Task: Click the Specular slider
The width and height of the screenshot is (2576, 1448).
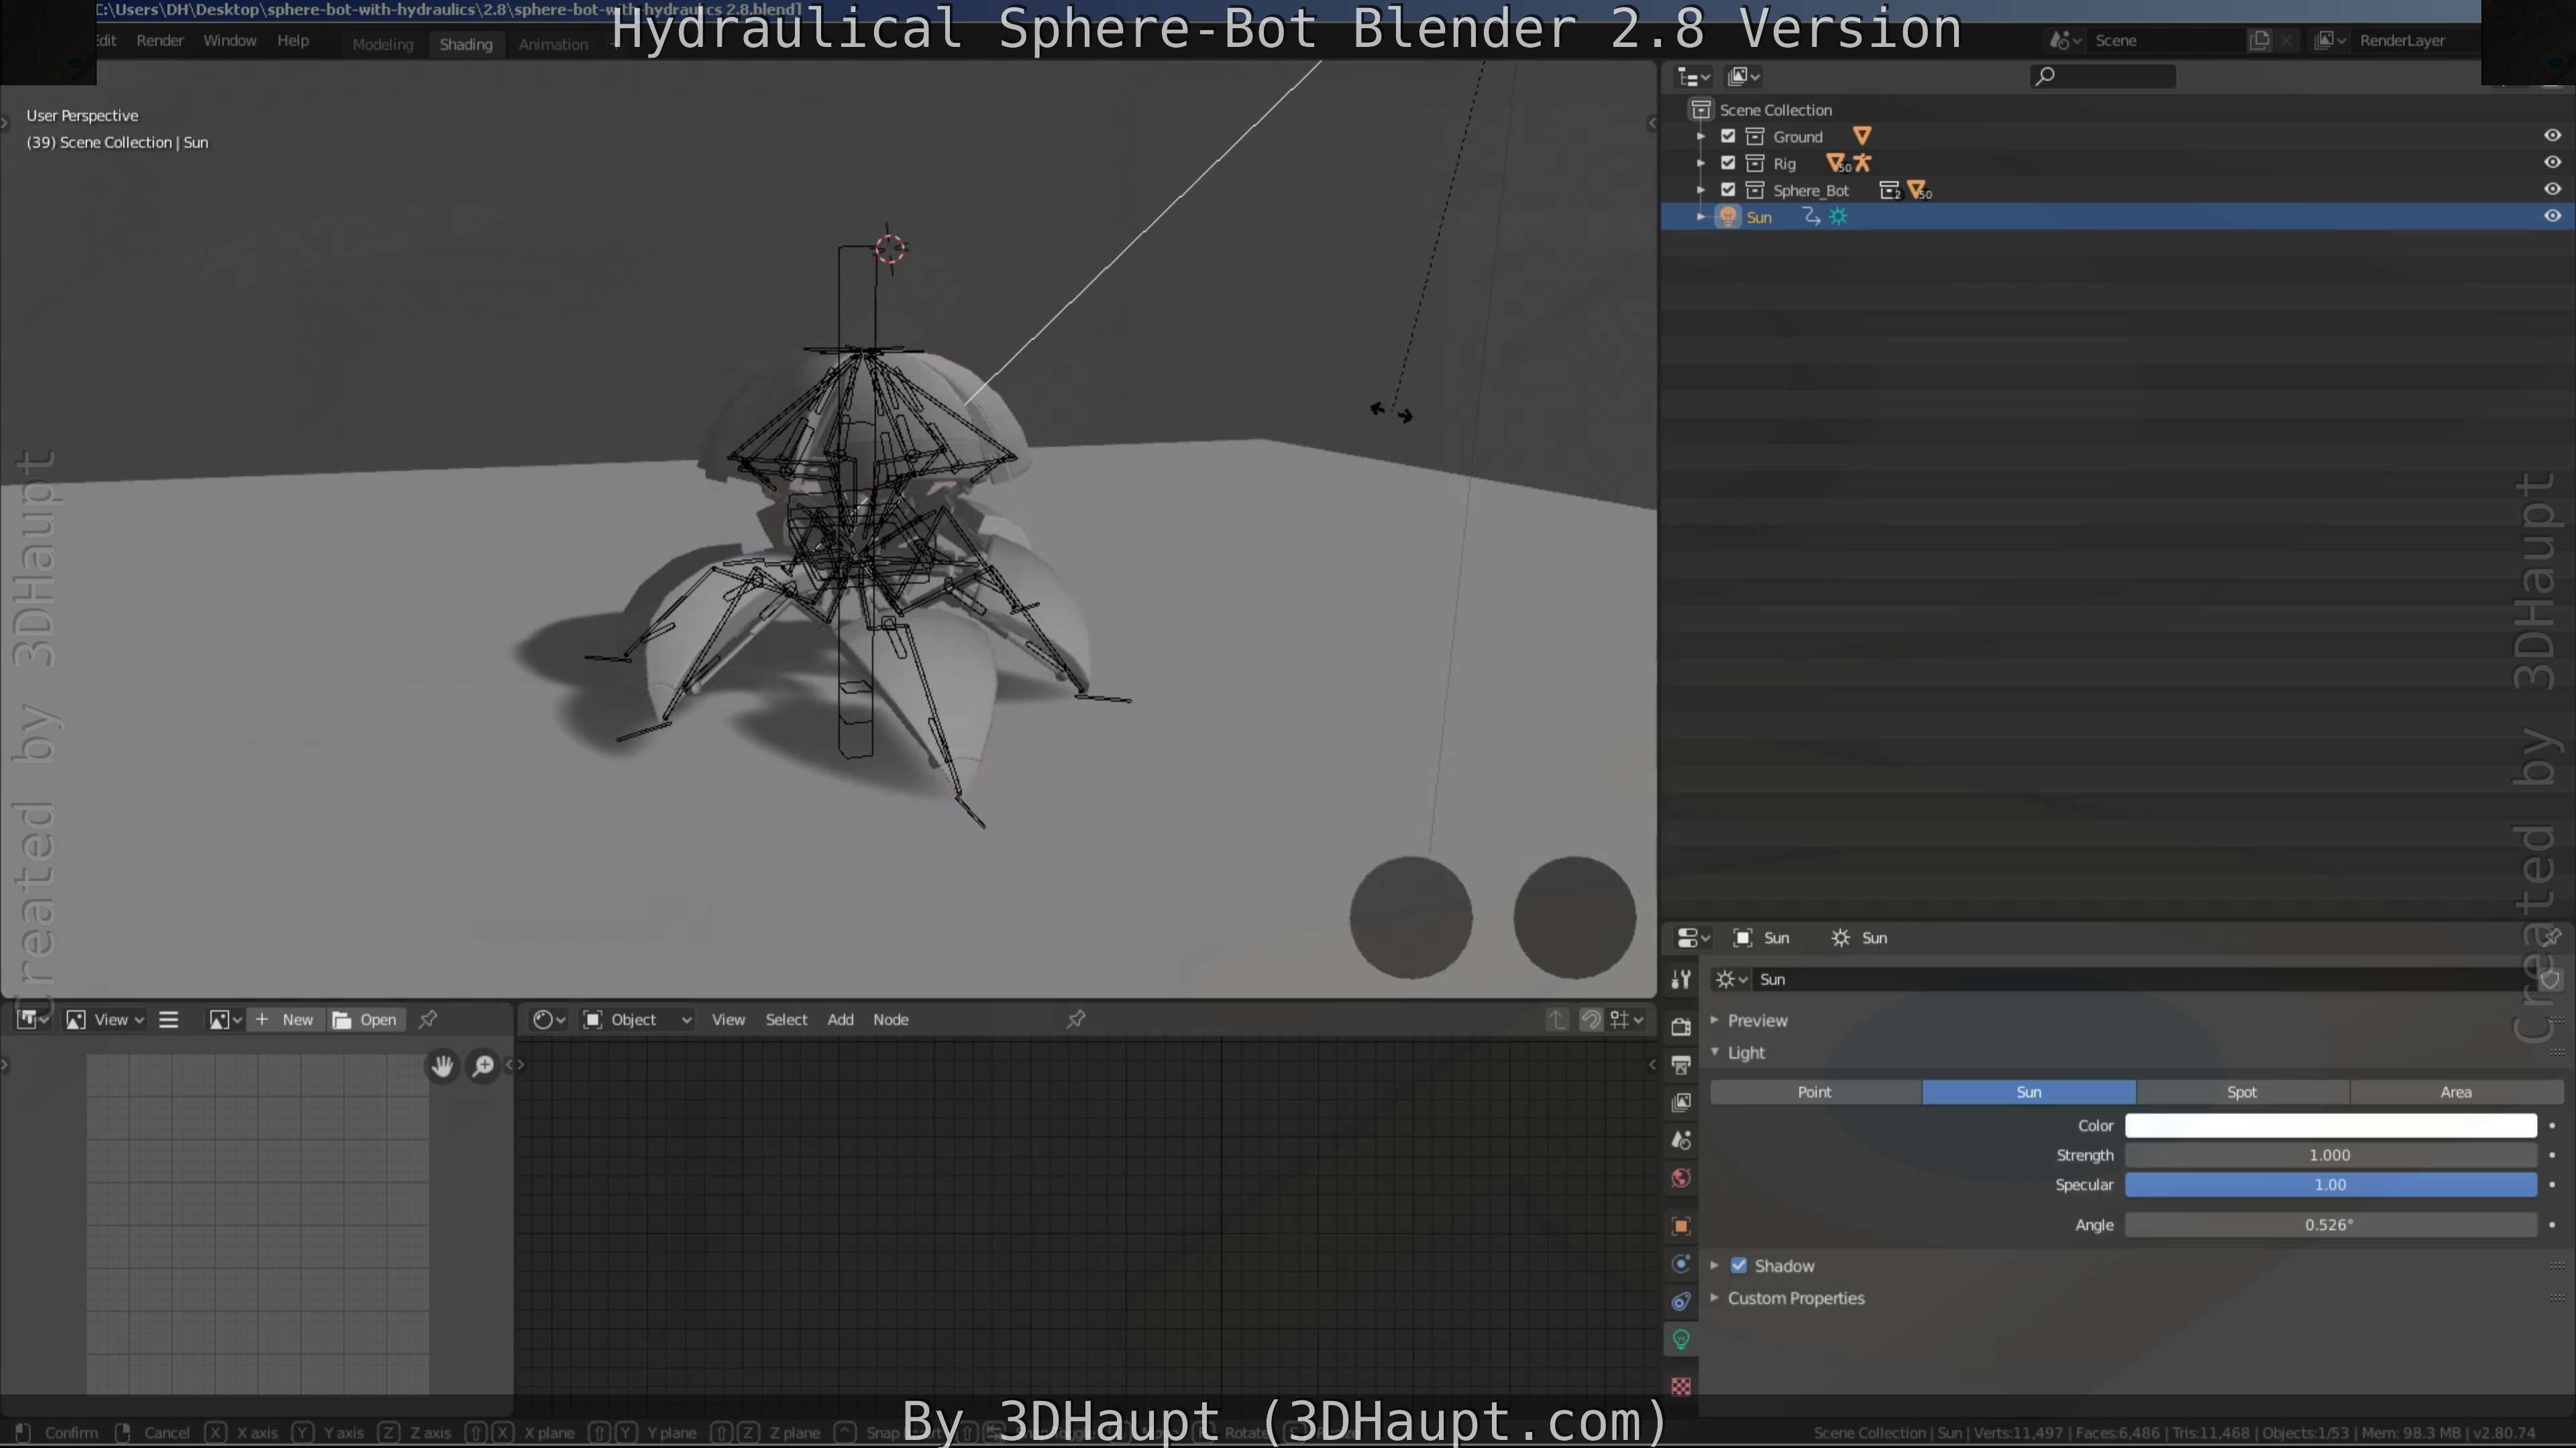Action: (2330, 1185)
